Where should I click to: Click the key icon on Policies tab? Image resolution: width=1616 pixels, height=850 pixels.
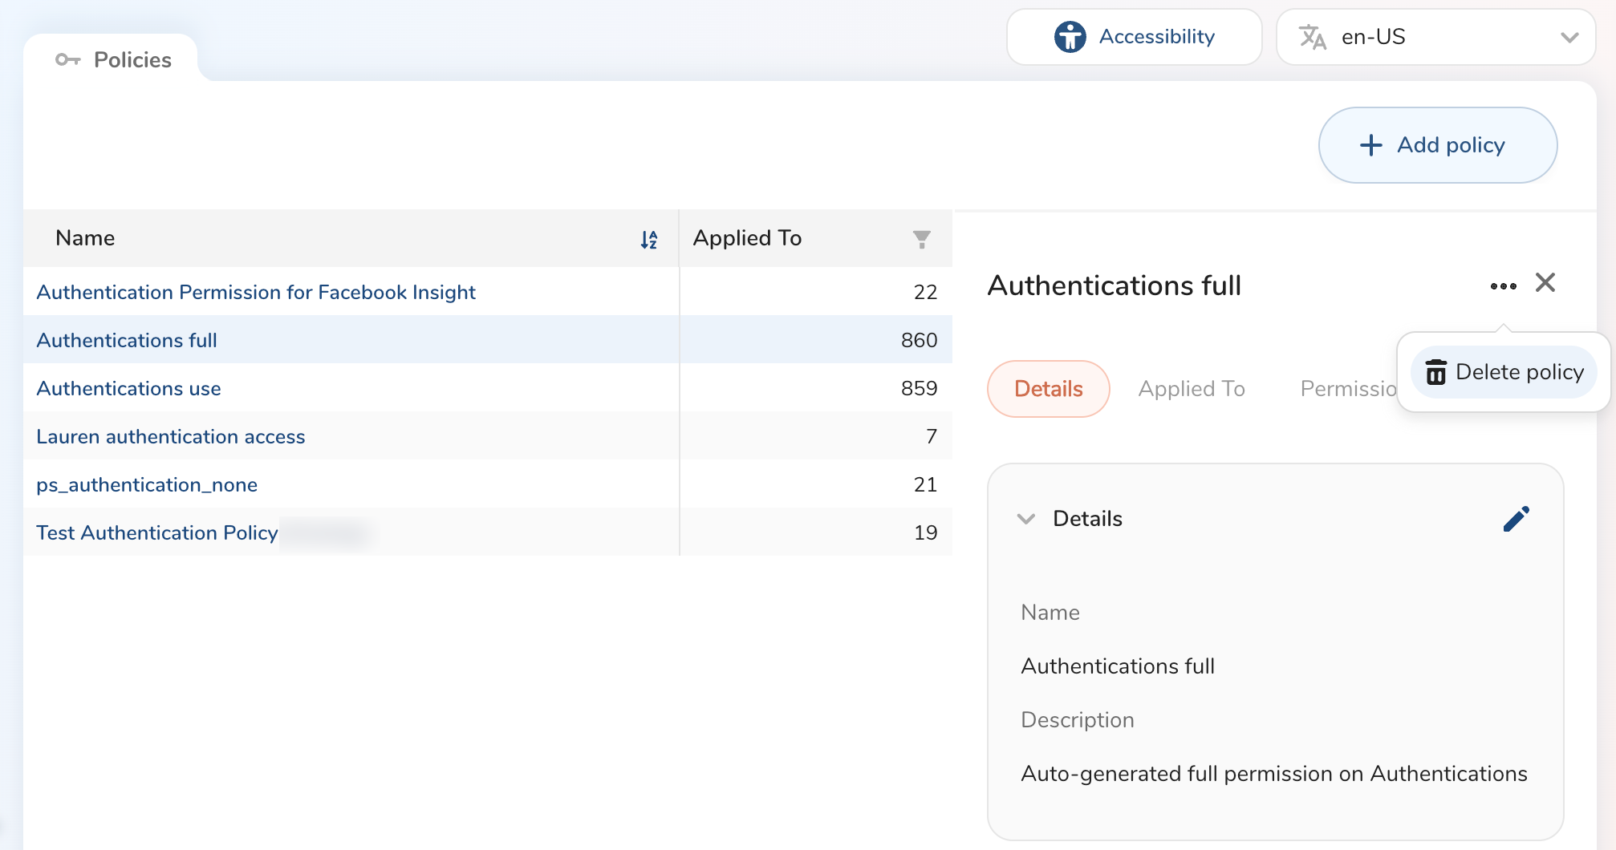coord(67,60)
